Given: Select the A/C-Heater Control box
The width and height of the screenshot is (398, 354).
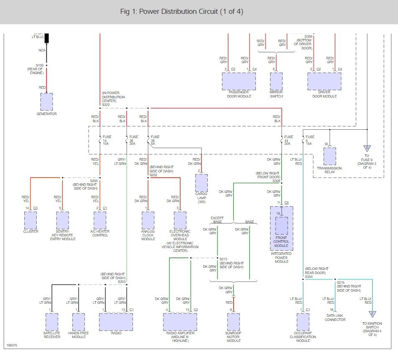Looking at the screenshot, I should tap(100, 221).
